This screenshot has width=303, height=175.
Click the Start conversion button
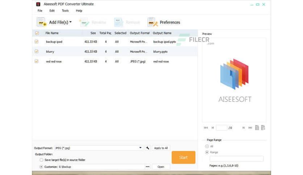coord(183,157)
